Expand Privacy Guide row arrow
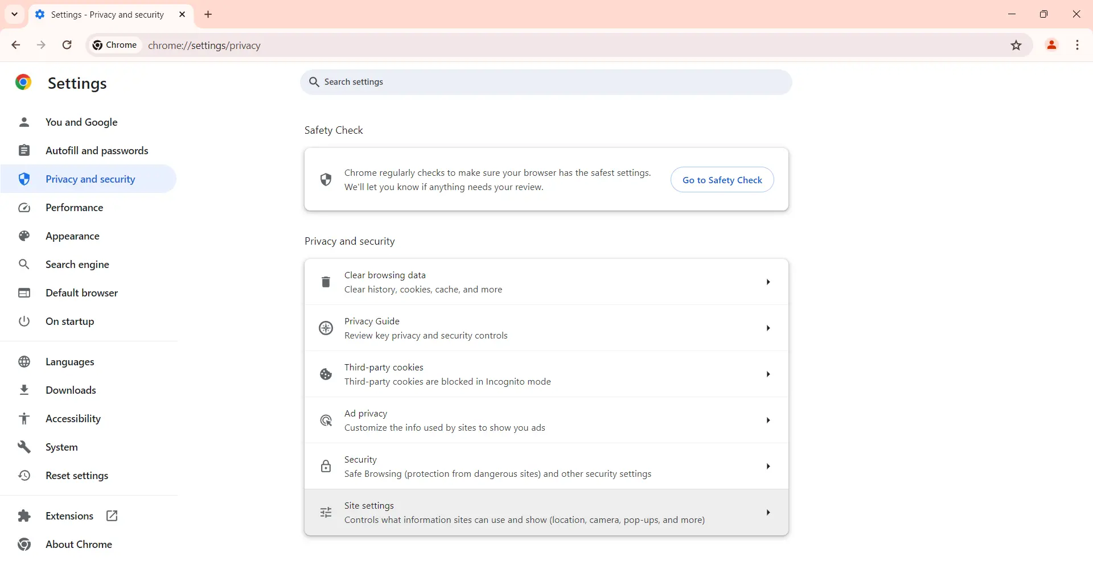The image size is (1093, 565). (x=768, y=328)
